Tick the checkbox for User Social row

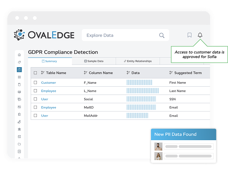[35, 99]
